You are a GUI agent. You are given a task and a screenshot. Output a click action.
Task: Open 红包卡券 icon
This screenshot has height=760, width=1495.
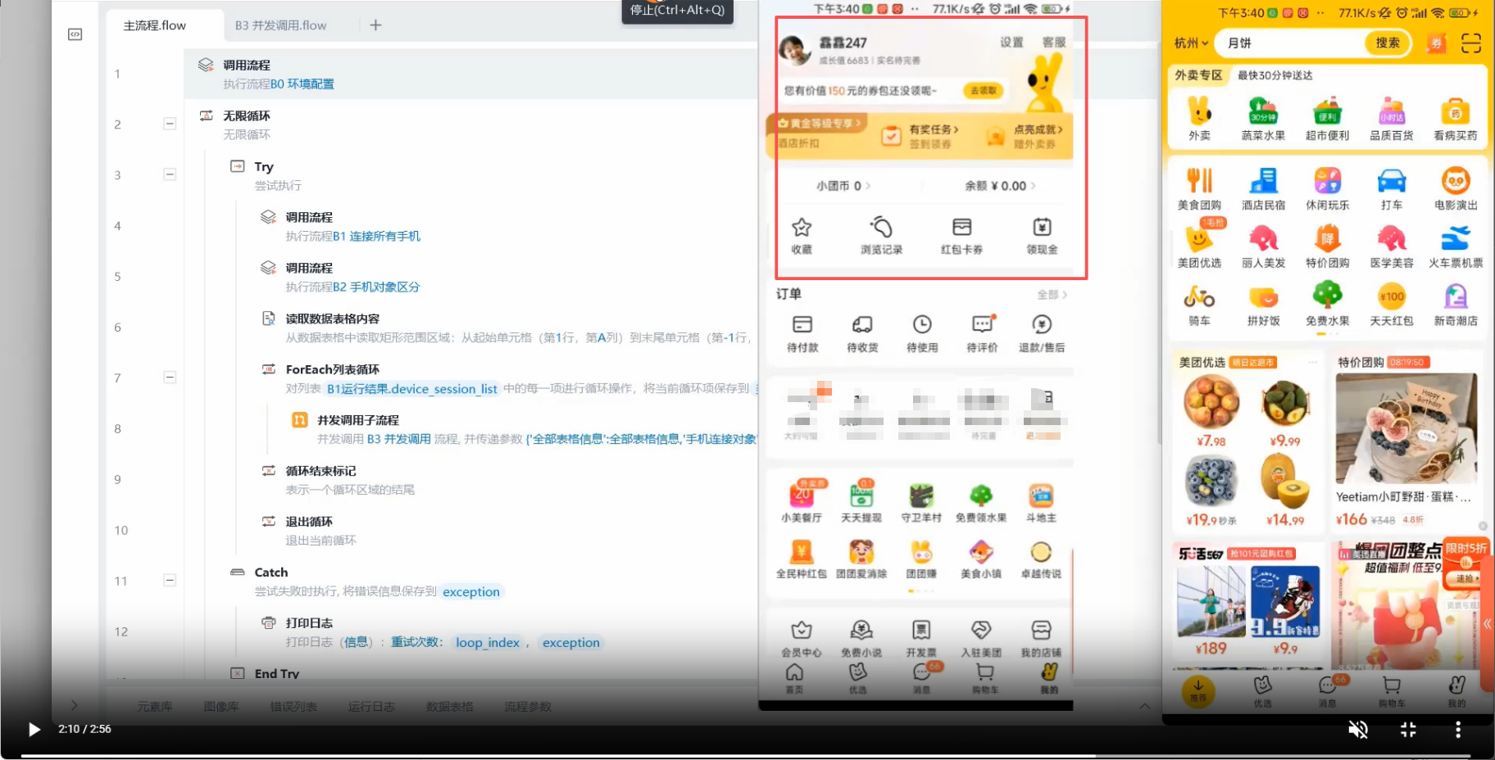961,236
